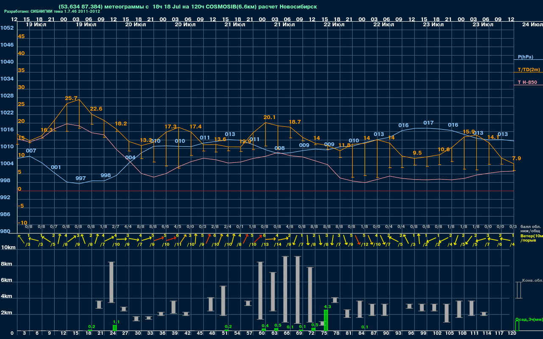Image resolution: width=543 pixels, height=339 pixels.
Task: Click the /12 wind gust value
Action: [365, 245]
